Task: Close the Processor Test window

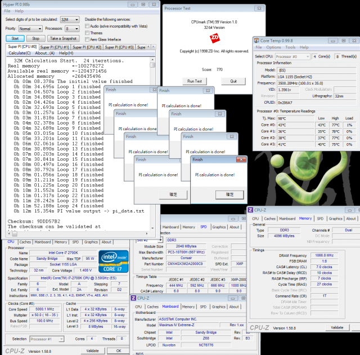Action: click(x=259, y=8)
